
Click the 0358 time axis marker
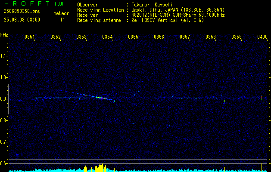tap(211, 37)
